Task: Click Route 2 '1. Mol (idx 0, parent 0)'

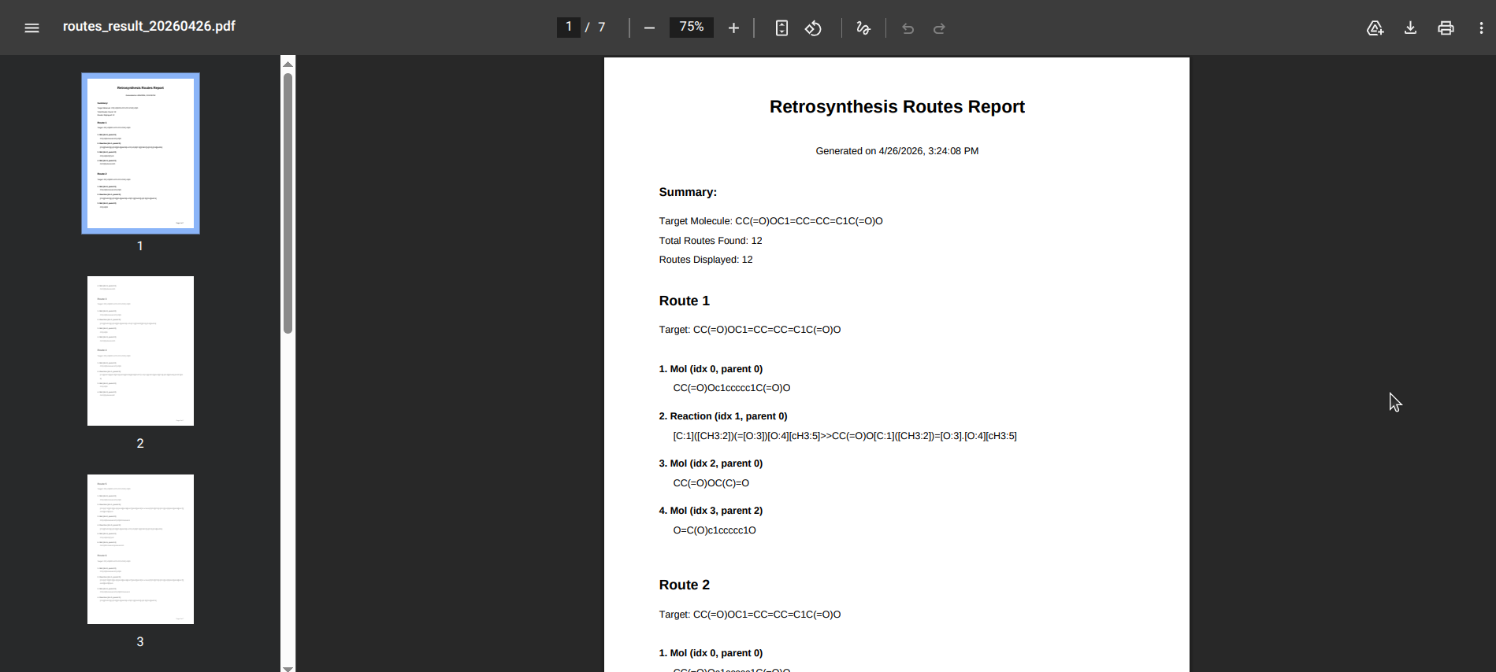Action: (x=711, y=653)
